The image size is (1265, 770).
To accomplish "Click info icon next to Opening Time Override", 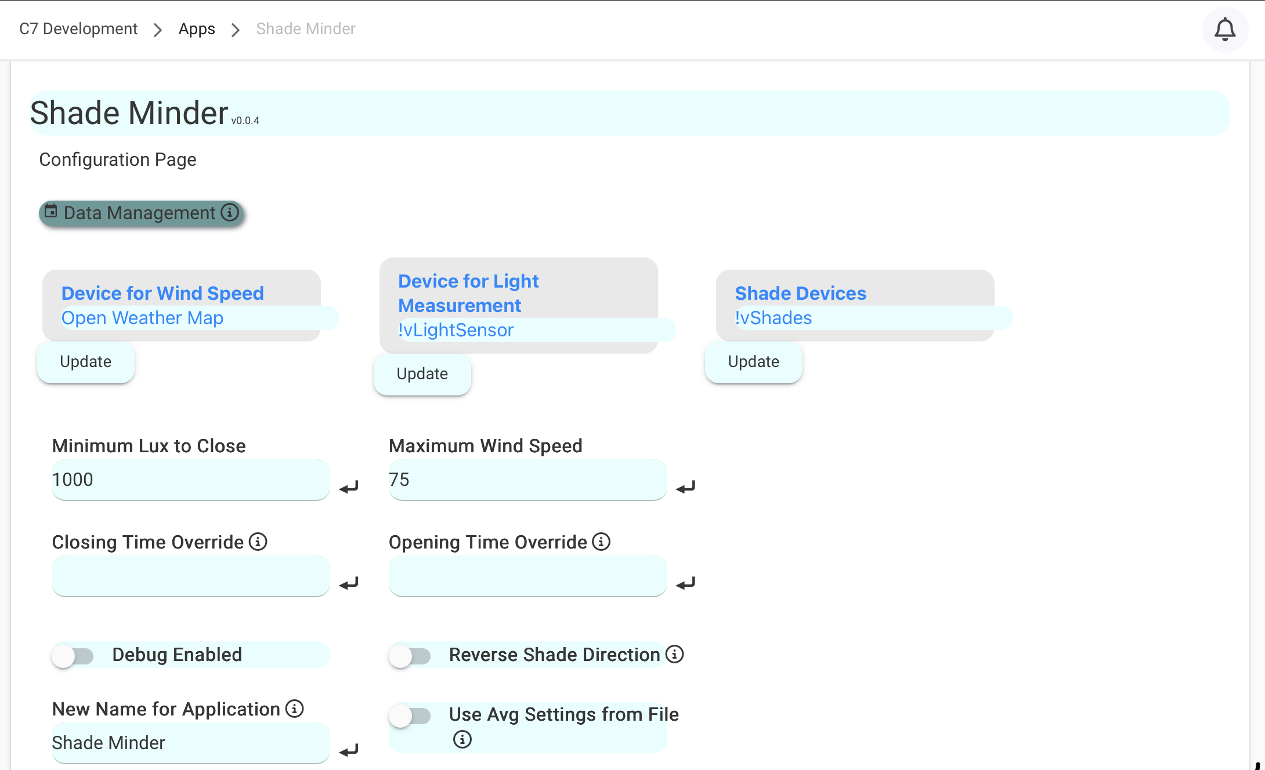I will (x=601, y=542).
